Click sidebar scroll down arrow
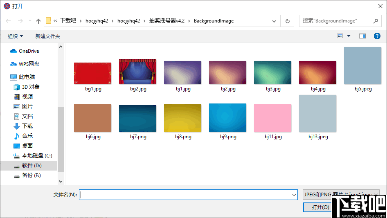Image resolution: width=387 pixels, height=218 pixels. click(61, 182)
